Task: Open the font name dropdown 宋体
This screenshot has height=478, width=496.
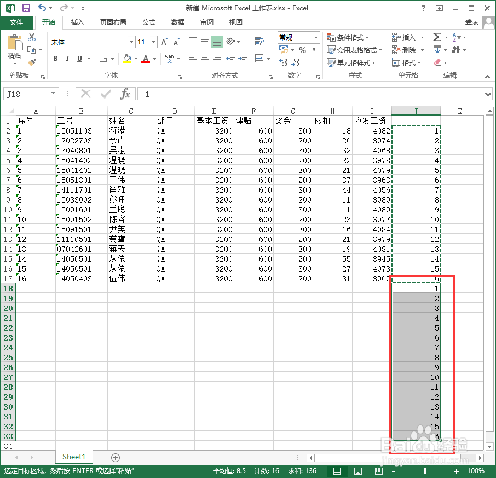Action: click(131, 42)
